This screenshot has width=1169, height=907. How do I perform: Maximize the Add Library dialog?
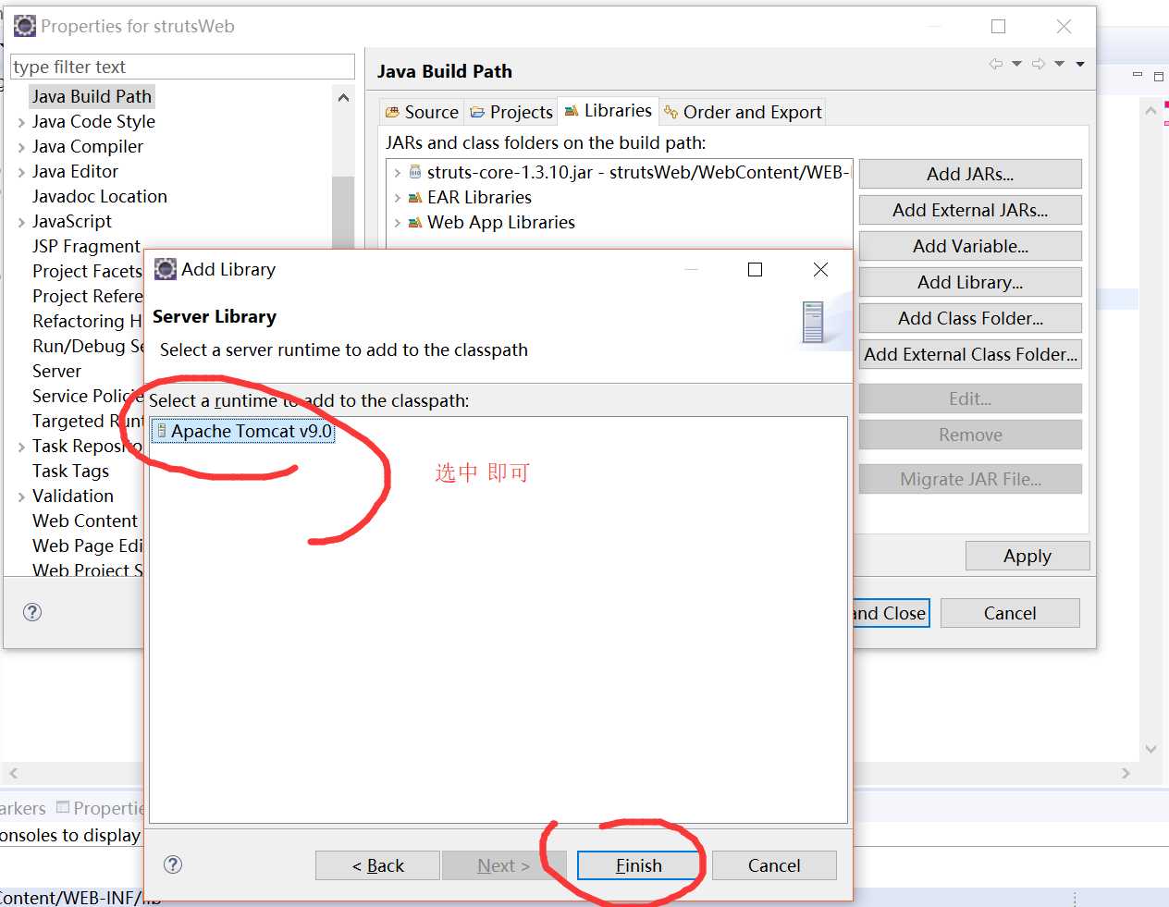point(755,269)
